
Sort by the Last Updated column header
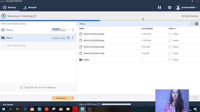point(147,29)
